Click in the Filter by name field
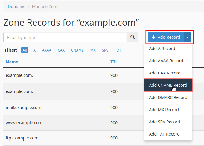The image size is (204, 146). pyautogui.click(x=65, y=38)
